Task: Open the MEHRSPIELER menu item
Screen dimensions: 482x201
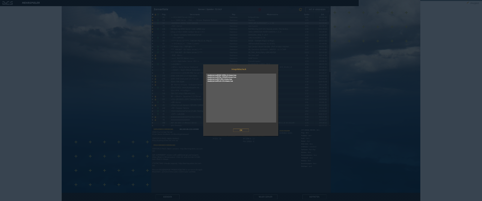Action: coord(31,3)
